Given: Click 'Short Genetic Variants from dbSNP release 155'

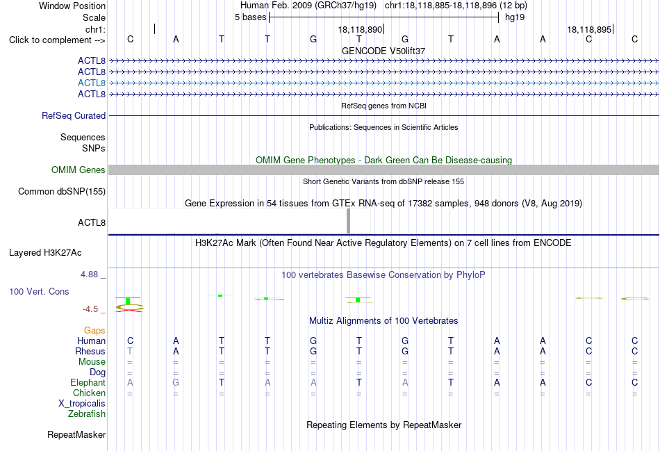Looking at the screenshot, I should (383, 181).
